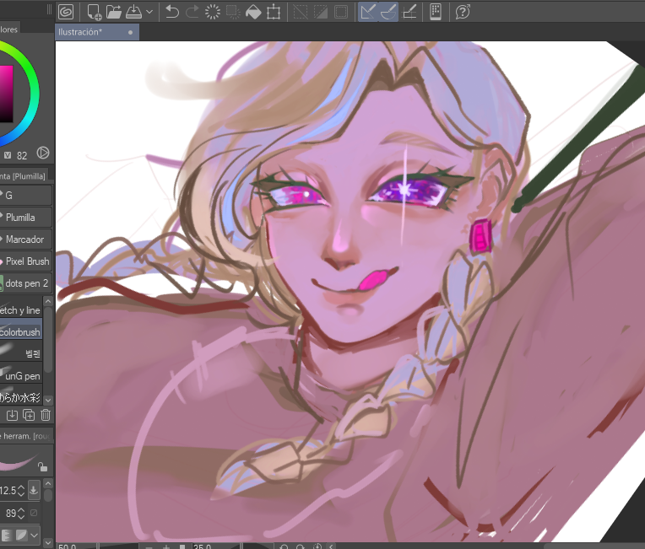Select the Marcador sub tool group

(25, 240)
